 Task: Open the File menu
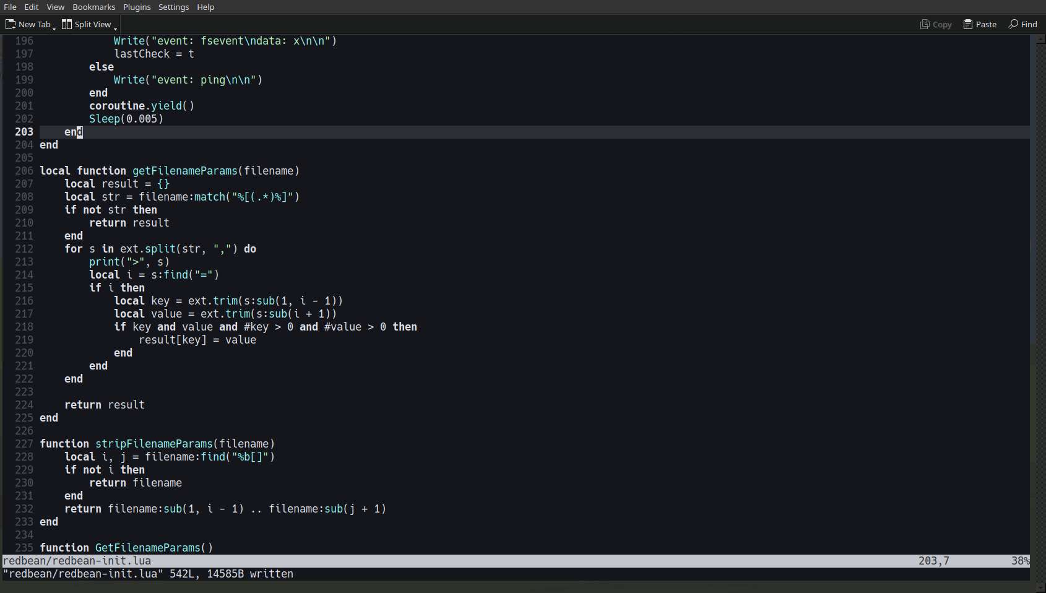10,7
